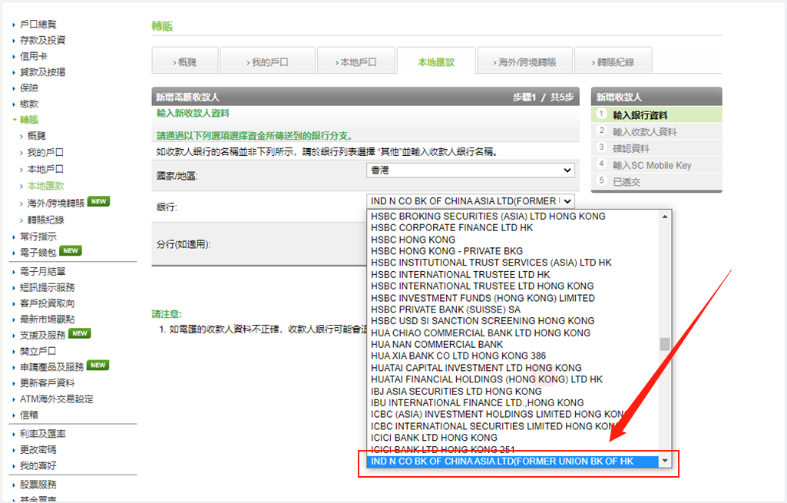The height and width of the screenshot is (503, 787).
Task: Switch to the 我的戶口 tab
Action: (267, 61)
